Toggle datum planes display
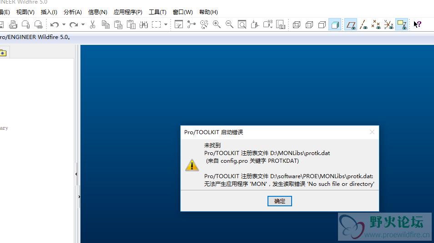This screenshot has height=243, width=434. (x=351, y=24)
